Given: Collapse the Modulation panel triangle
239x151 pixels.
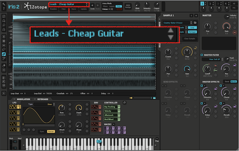Looking at the screenshot, I should 14,99.
